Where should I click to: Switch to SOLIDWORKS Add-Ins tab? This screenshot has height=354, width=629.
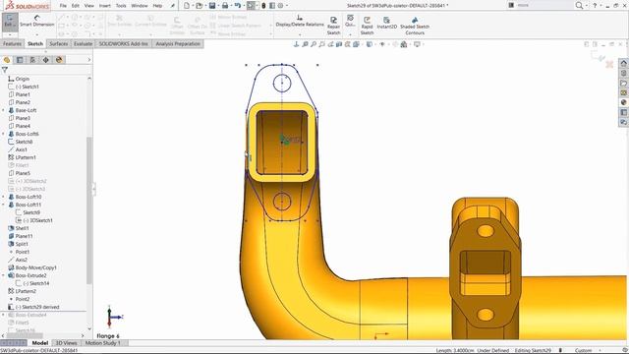(x=124, y=43)
